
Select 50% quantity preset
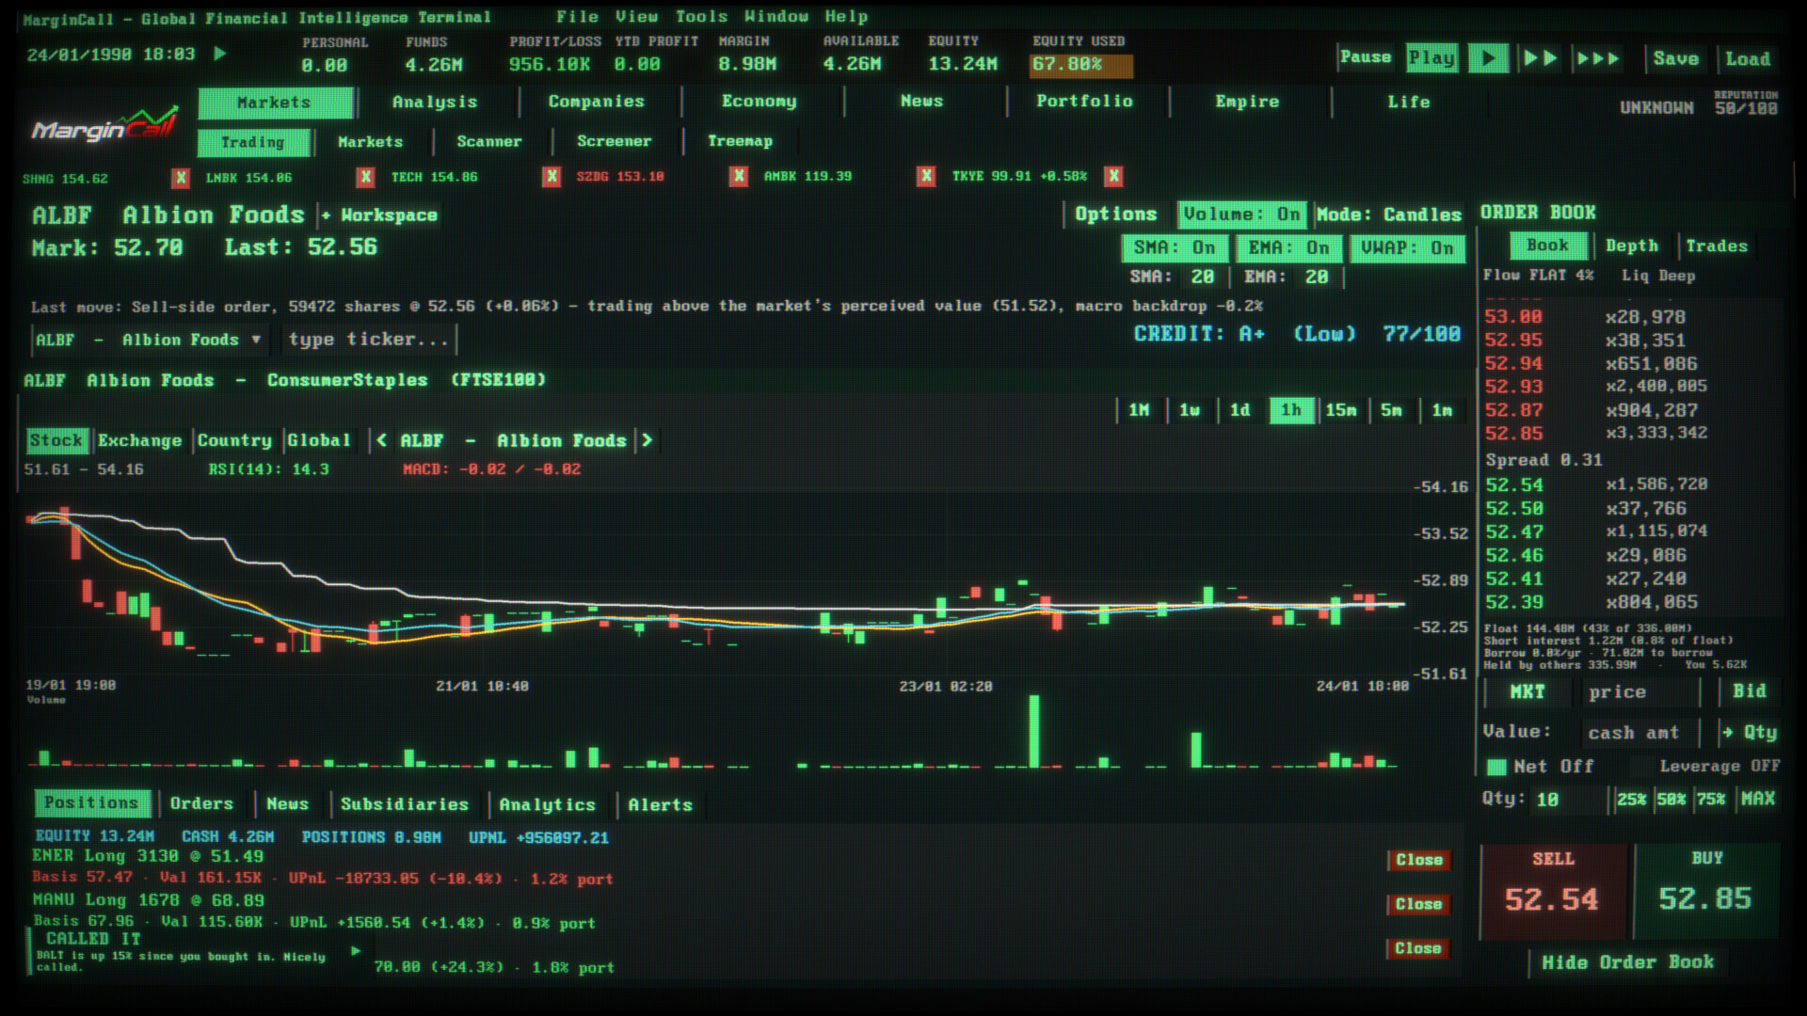[x=1671, y=800]
